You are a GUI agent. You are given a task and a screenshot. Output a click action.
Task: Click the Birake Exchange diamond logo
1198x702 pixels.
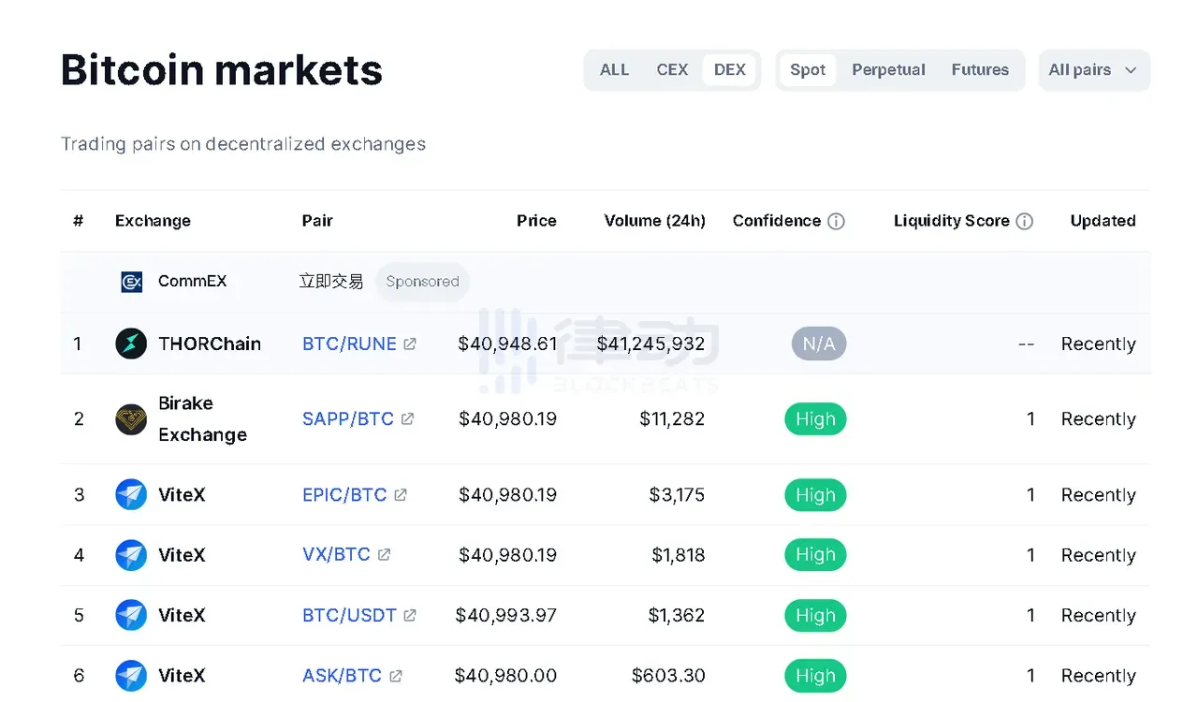pos(131,419)
